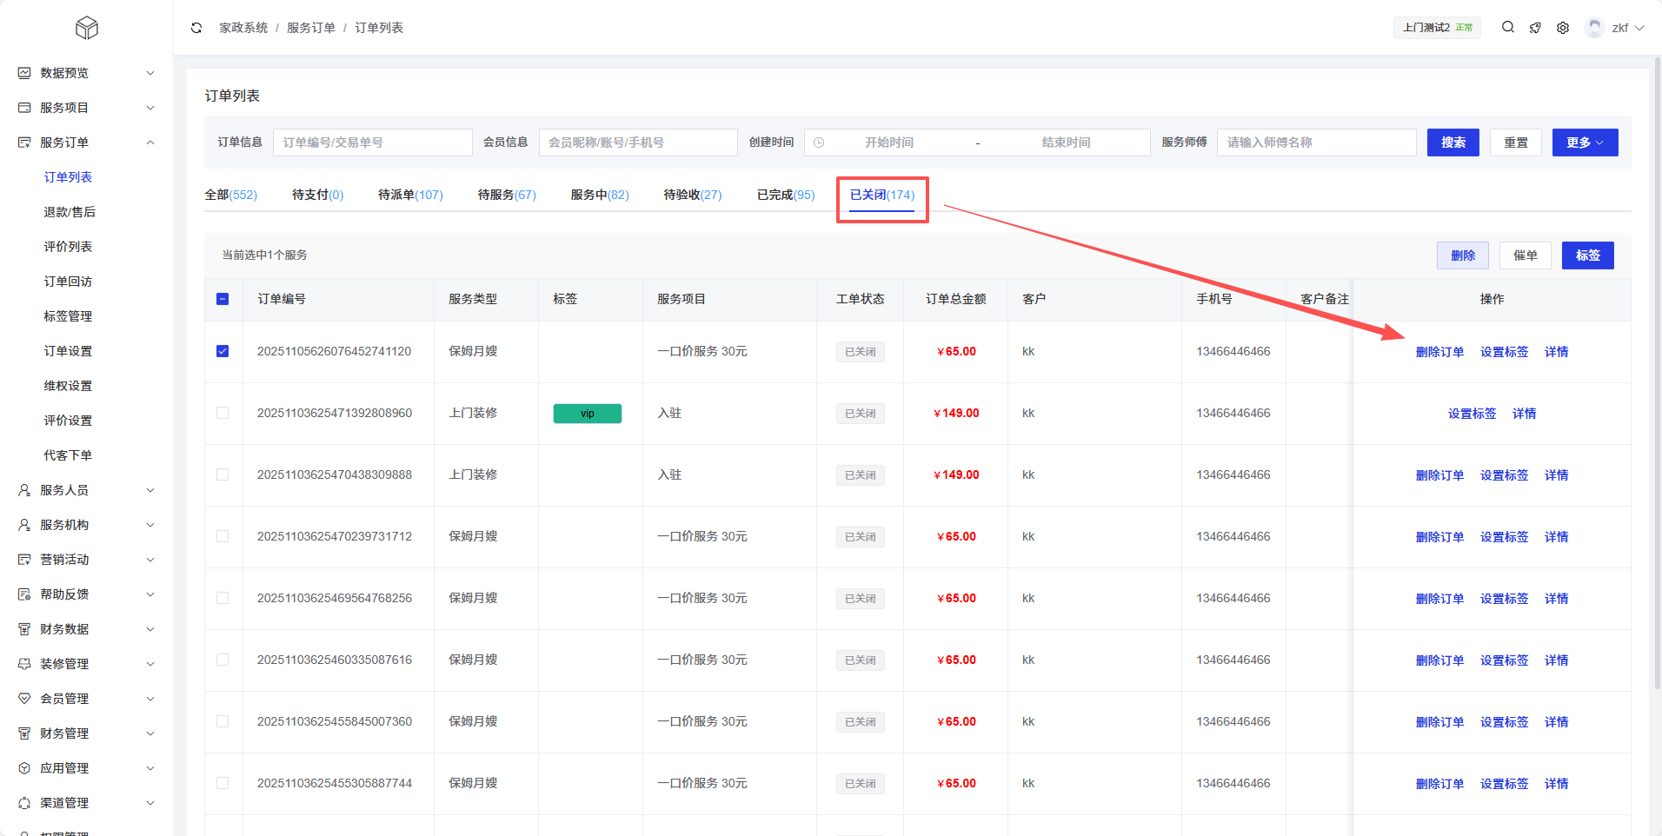The width and height of the screenshot is (1662, 836).
Task: Click the rocket icon in top bar
Action: (1535, 28)
